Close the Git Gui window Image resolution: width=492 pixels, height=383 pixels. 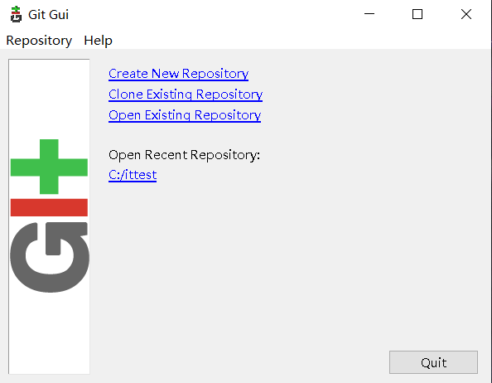tap(466, 14)
